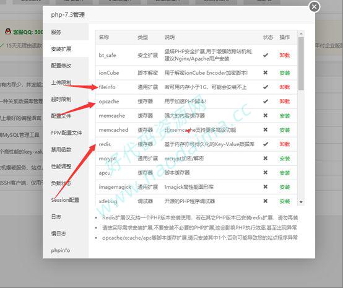Click the checkmark status icon for opcache
This screenshot has width=343, height=288.
(x=266, y=102)
